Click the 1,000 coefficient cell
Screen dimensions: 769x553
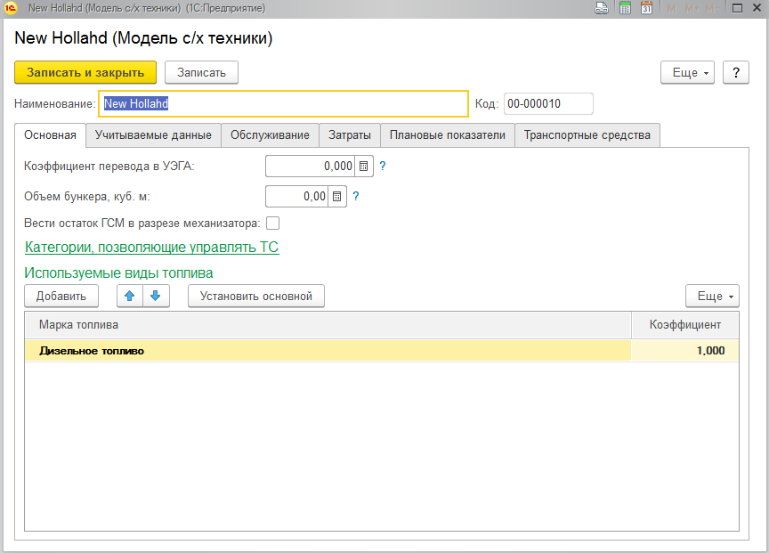click(684, 351)
